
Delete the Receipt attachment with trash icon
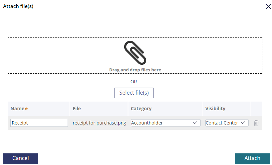pyautogui.click(x=256, y=123)
